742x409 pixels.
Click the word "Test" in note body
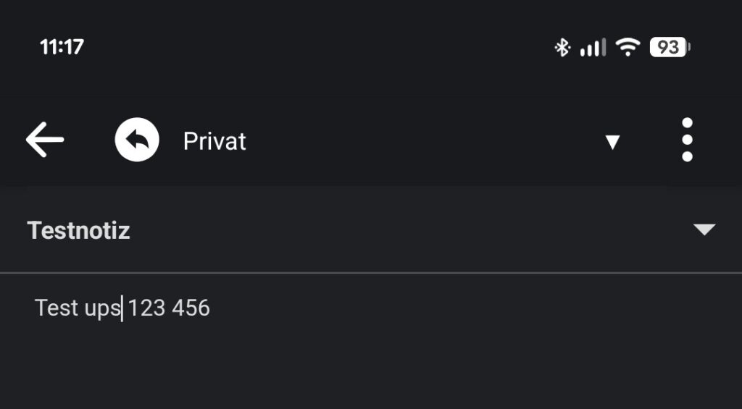click(x=56, y=308)
